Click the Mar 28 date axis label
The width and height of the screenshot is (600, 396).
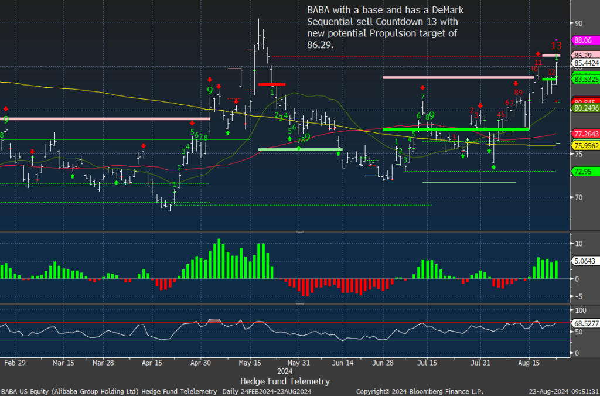104,363
